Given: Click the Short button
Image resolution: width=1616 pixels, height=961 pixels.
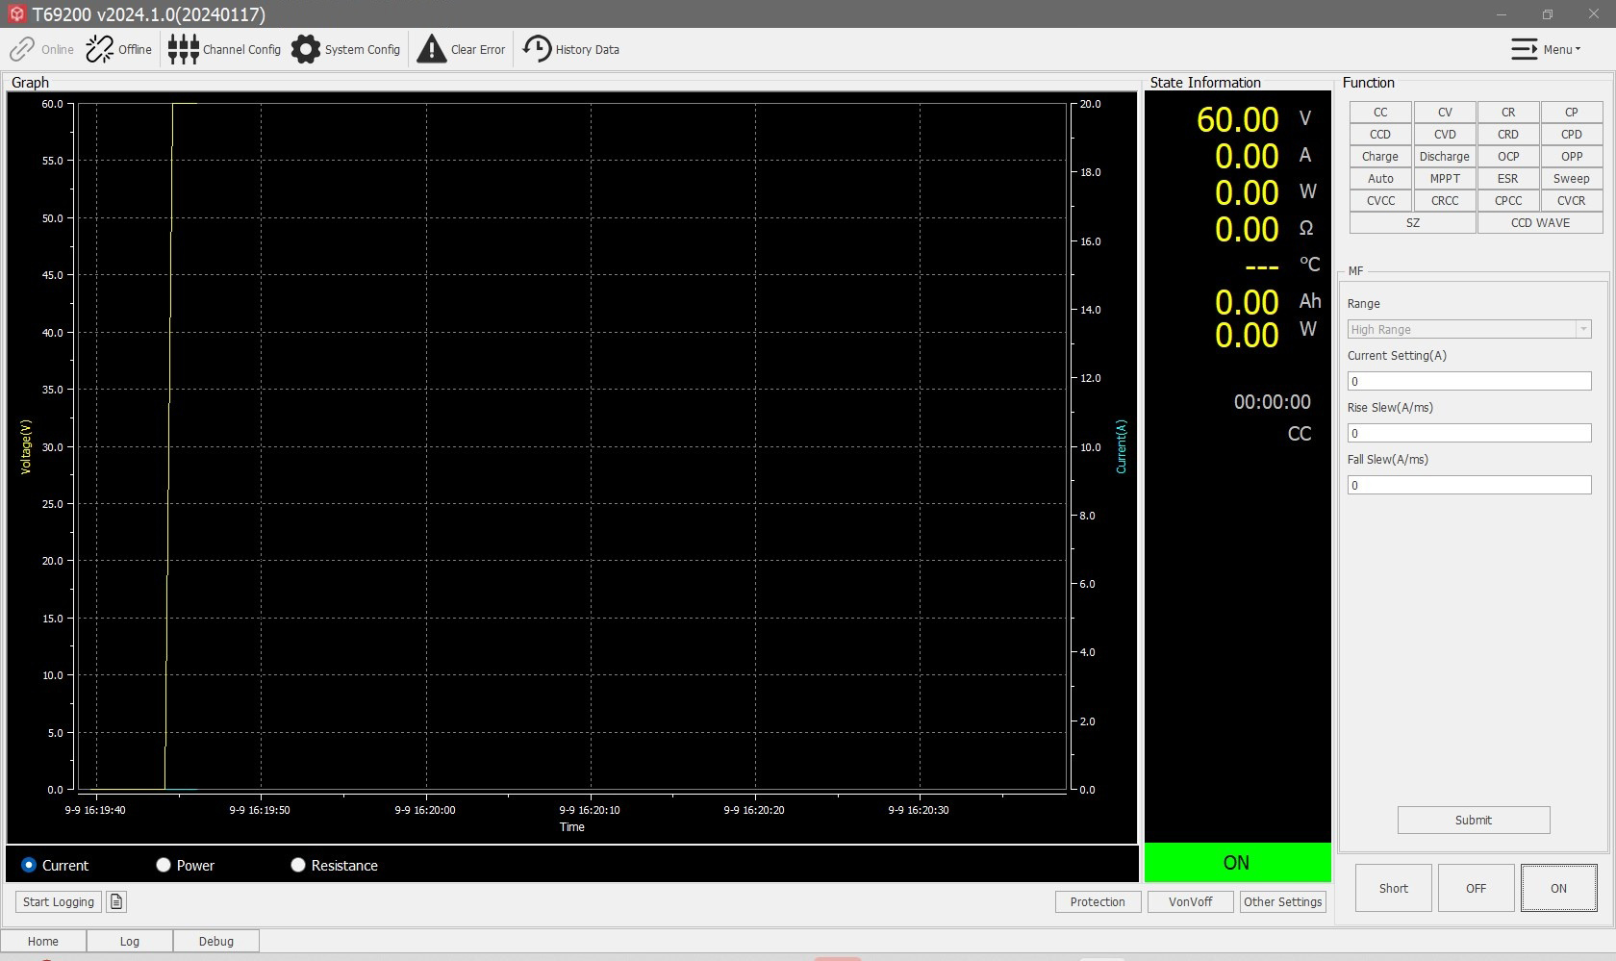Looking at the screenshot, I should click(x=1393, y=888).
